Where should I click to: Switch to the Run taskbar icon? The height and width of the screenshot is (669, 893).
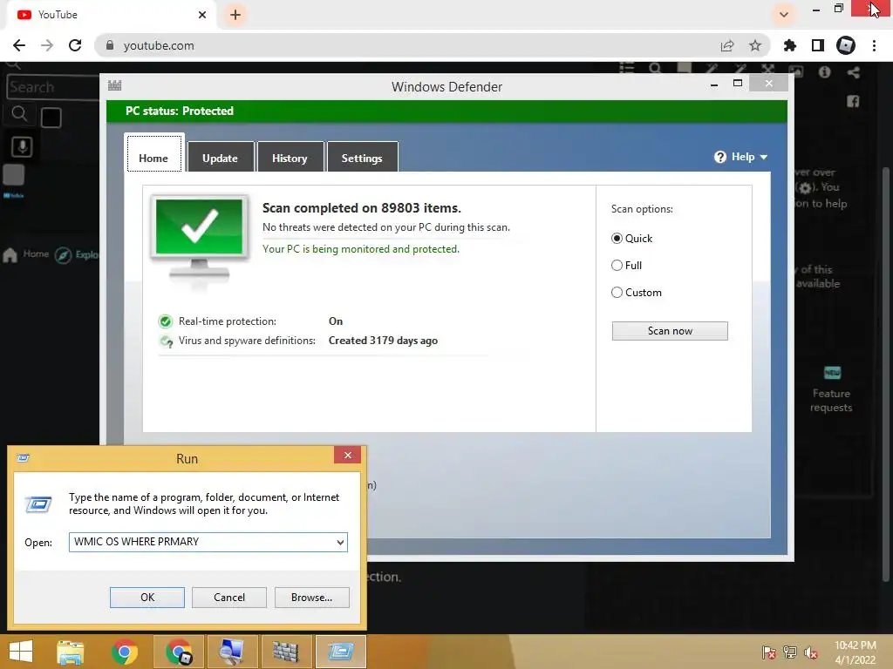point(340,652)
